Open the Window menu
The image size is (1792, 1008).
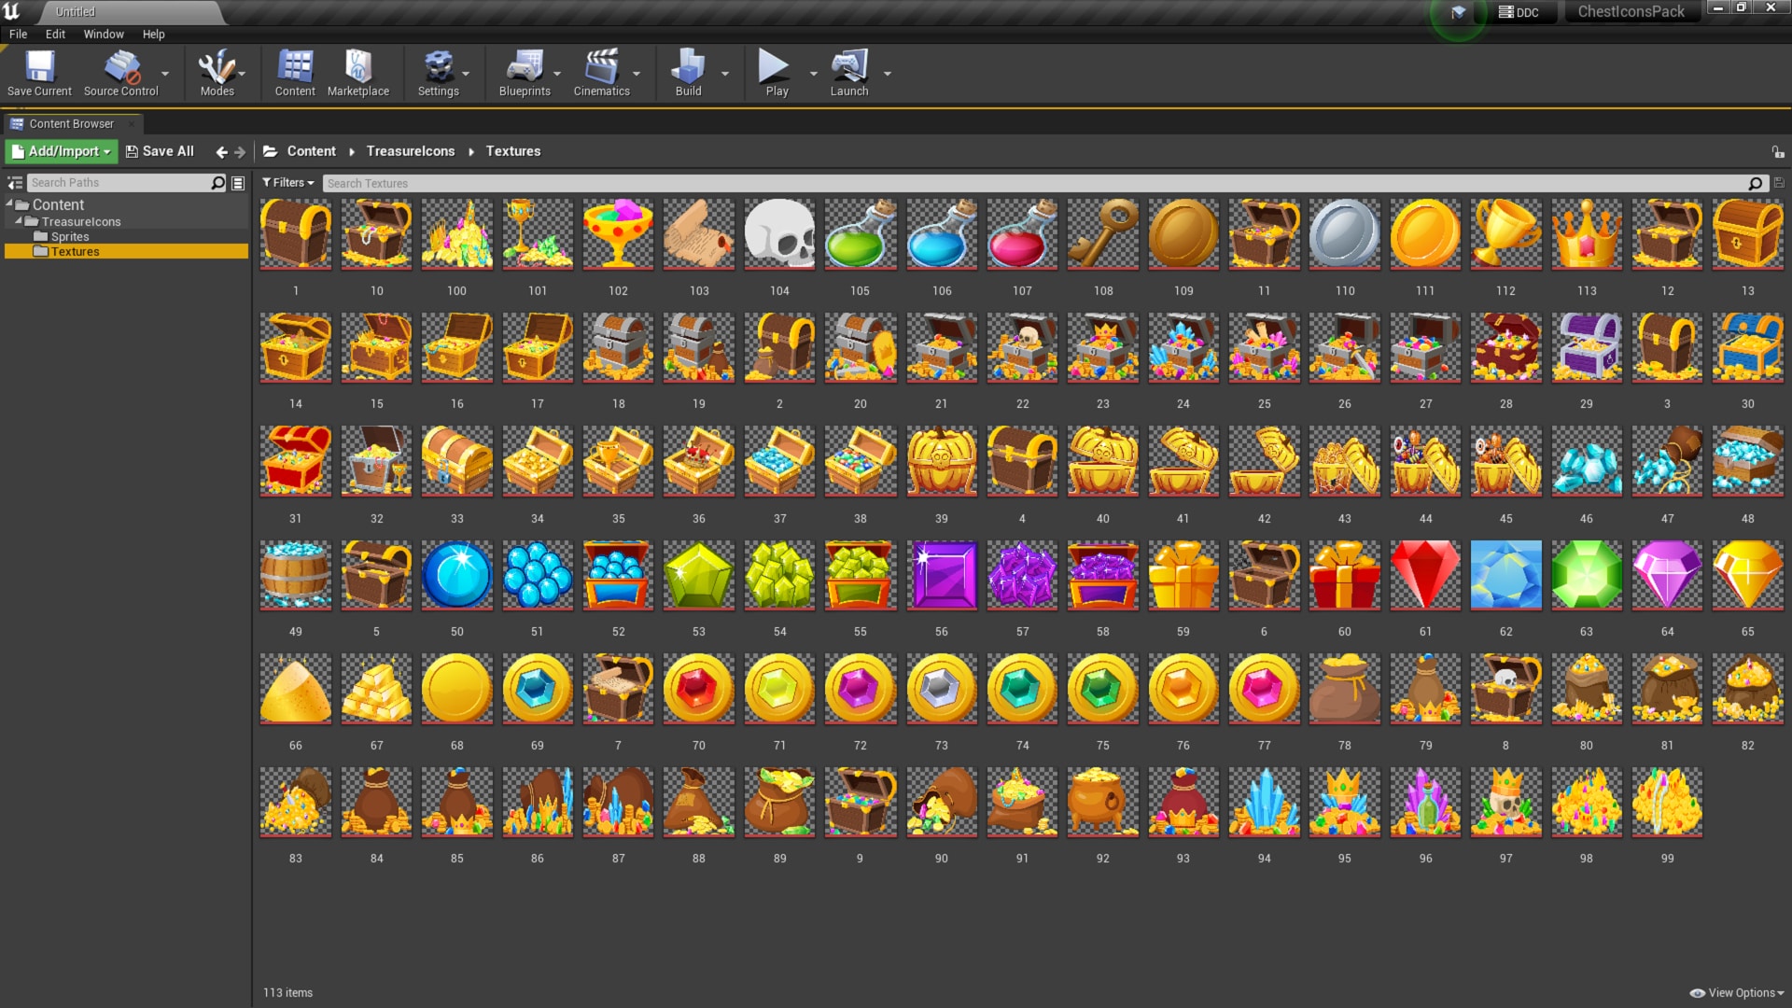[103, 34]
